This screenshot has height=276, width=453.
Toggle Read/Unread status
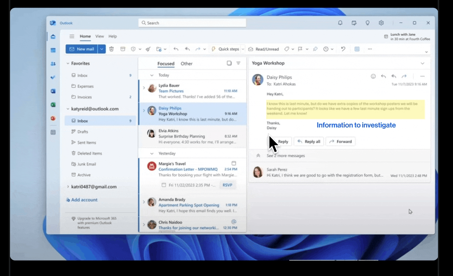tap(263, 49)
